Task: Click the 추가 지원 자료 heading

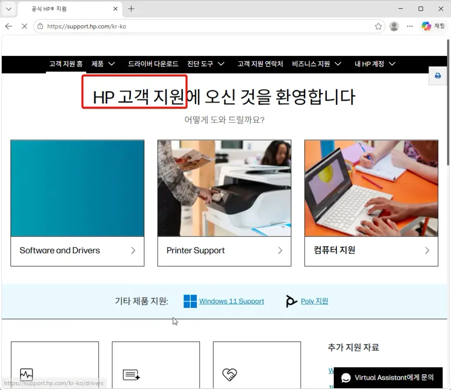Action: pos(354,347)
